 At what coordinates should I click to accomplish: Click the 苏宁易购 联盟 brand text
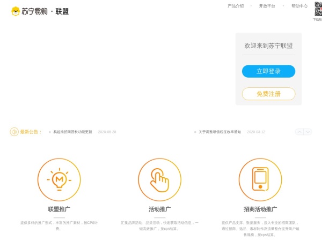(x=46, y=11)
